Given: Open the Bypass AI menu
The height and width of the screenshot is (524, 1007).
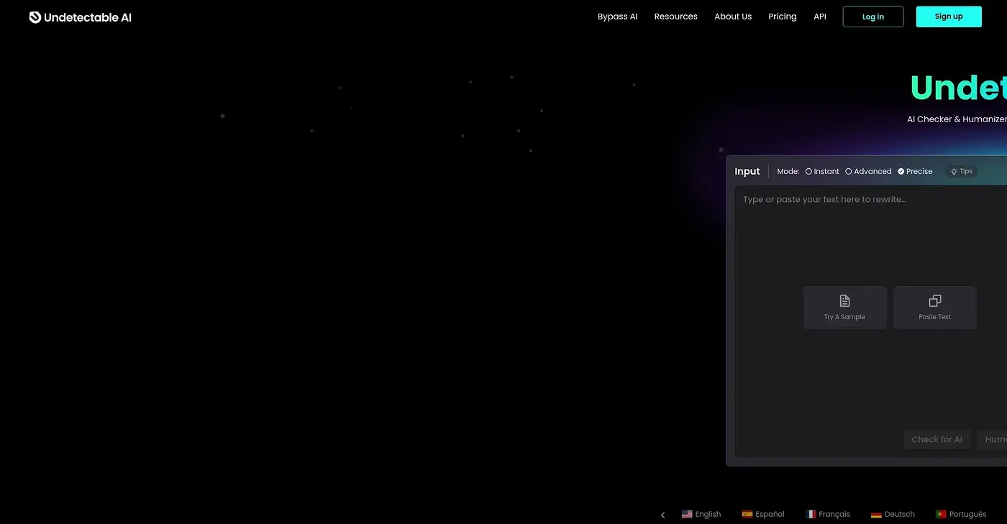Looking at the screenshot, I should pos(618,17).
